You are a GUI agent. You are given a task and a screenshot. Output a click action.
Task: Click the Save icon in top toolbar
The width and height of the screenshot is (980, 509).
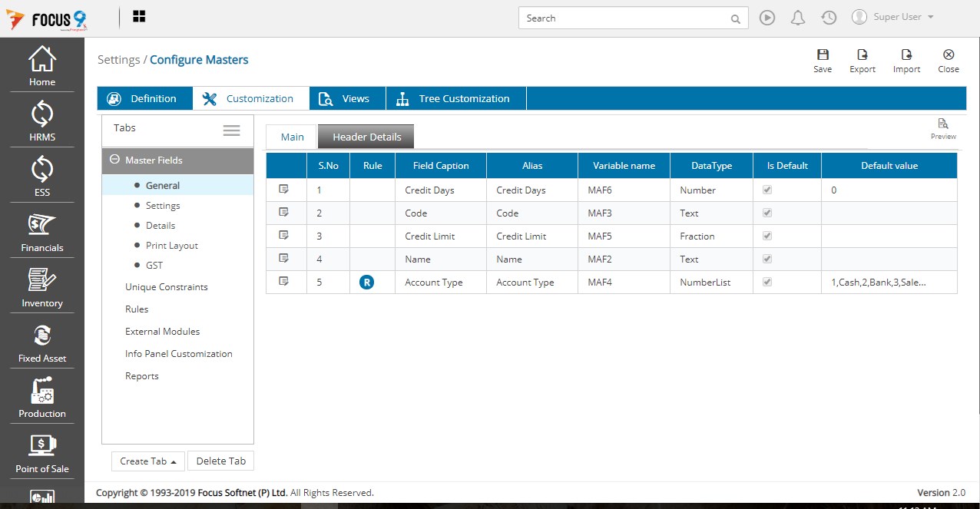point(823,55)
